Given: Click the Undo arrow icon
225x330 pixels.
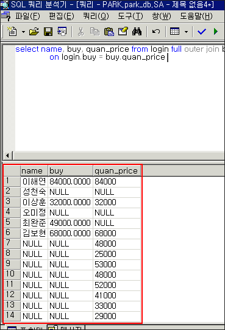Looking at the screenshot, I should tap(156, 32).
